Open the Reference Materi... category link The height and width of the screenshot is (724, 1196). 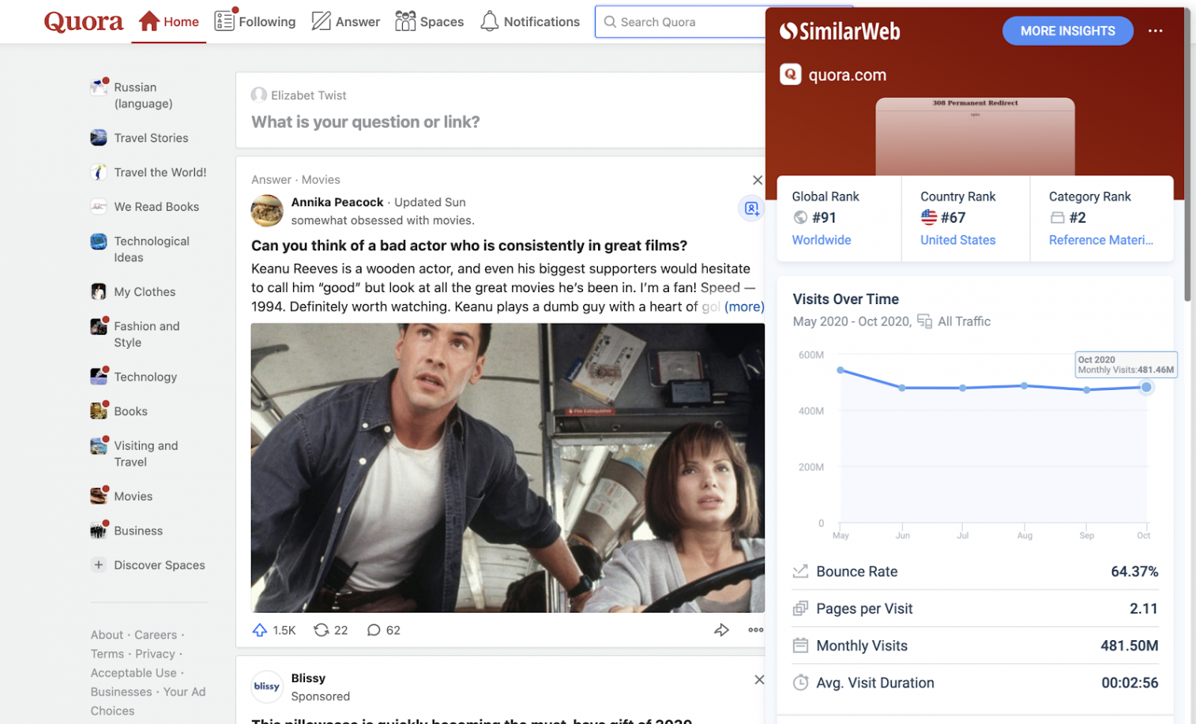[1100, 240]
